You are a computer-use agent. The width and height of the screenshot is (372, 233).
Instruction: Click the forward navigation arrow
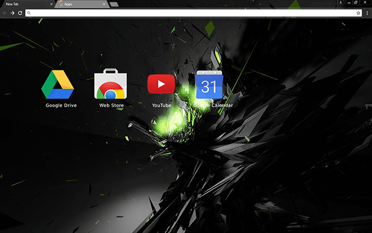(12, 13)
